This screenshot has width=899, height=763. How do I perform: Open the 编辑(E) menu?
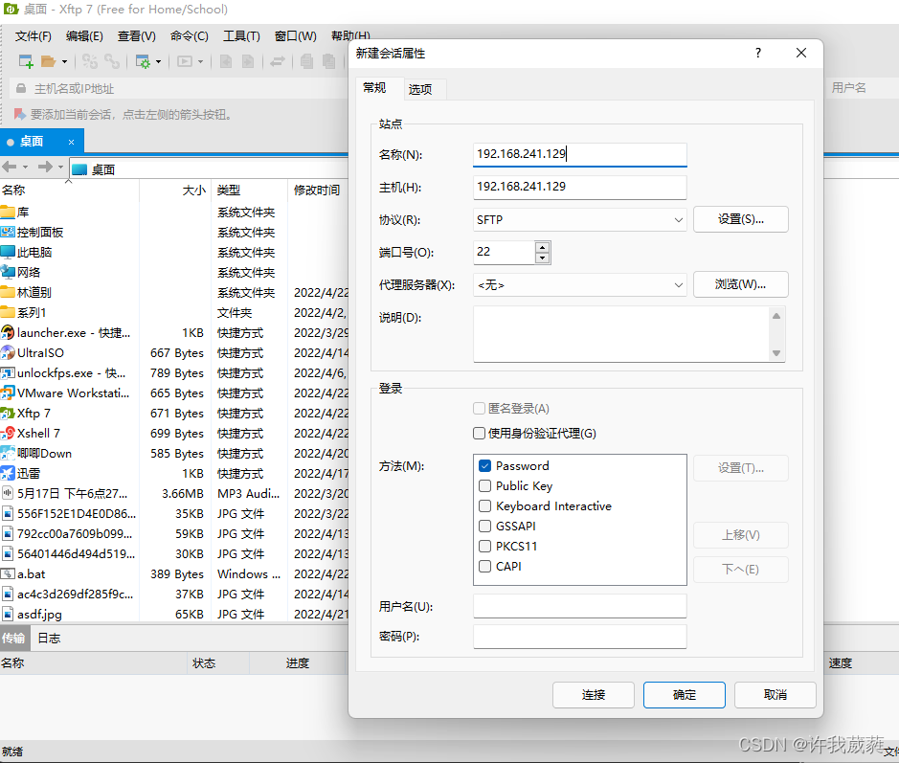84,36
